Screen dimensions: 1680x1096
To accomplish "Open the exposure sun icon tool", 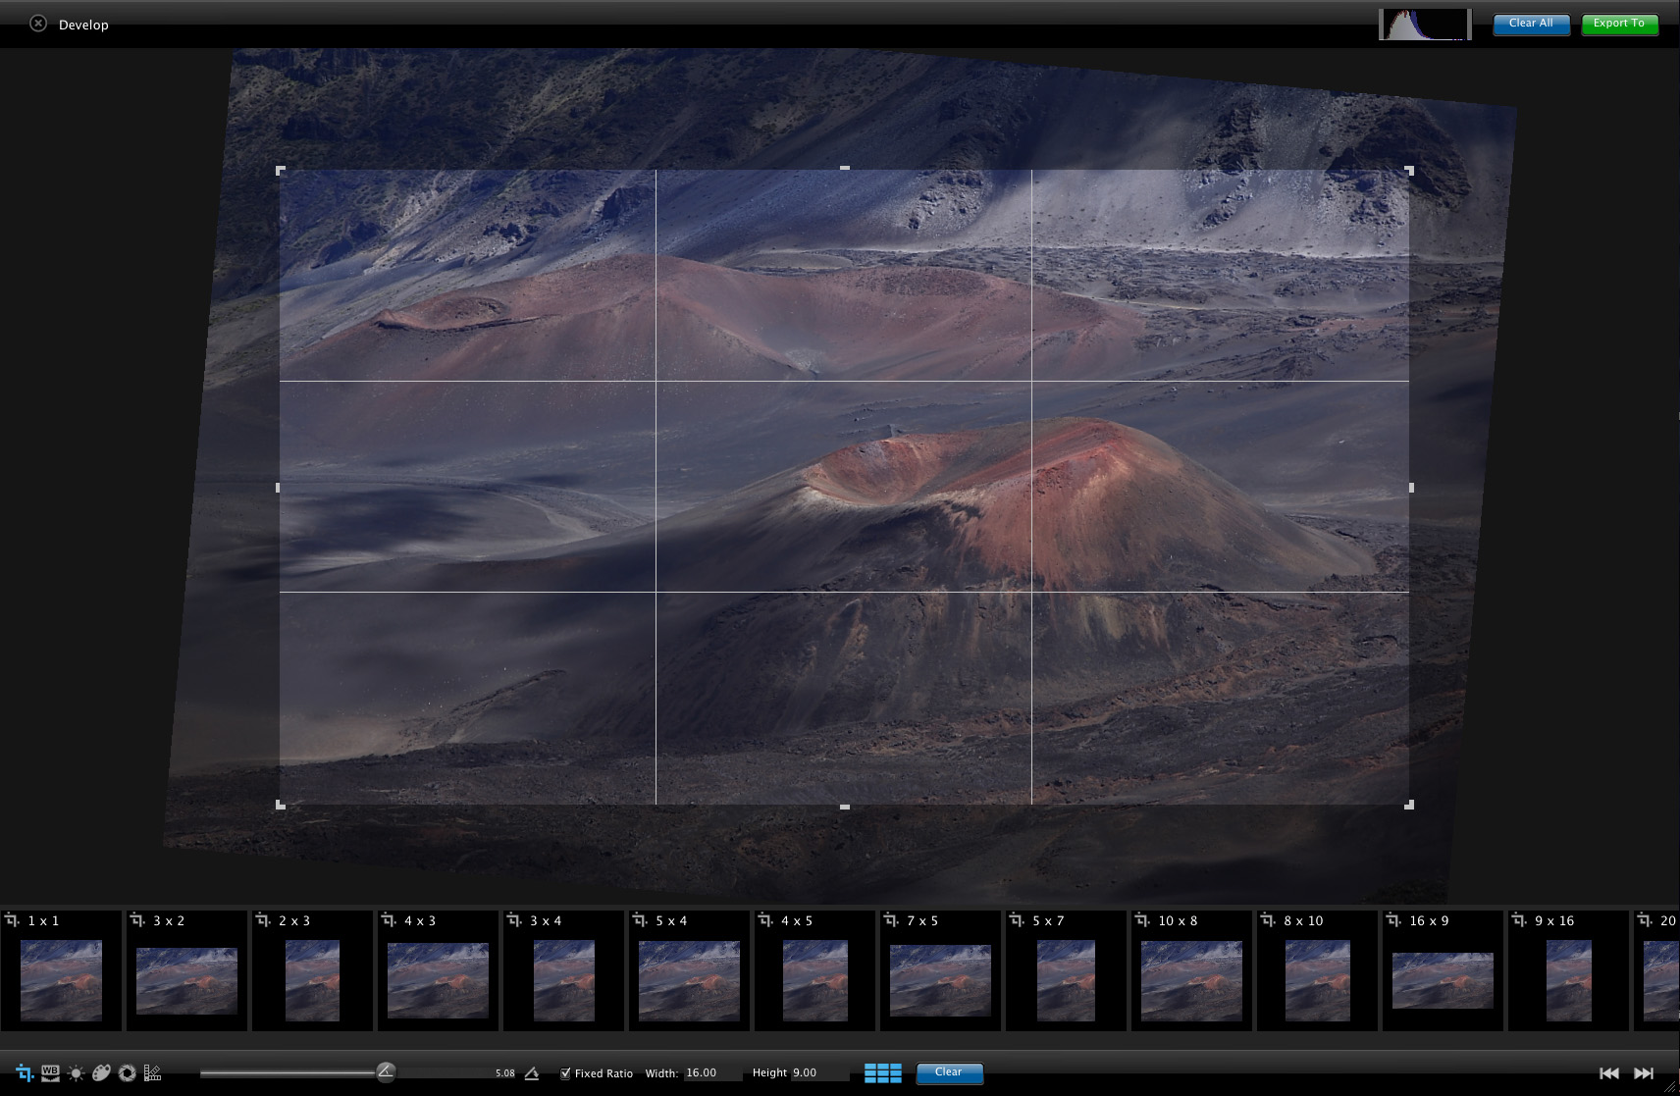I will click(76, 1073).
